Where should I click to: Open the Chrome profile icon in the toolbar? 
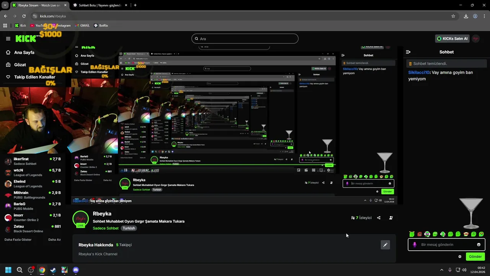pyautogui.click(x=475, y=16)
